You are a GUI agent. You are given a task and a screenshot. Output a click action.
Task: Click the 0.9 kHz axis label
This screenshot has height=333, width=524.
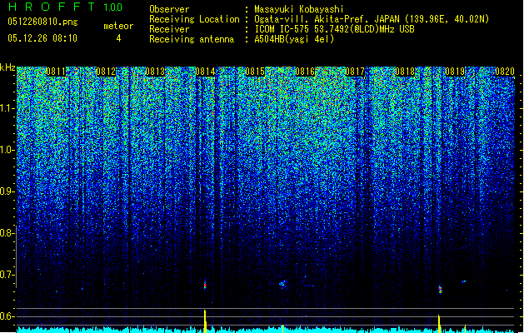pos(7,191)
